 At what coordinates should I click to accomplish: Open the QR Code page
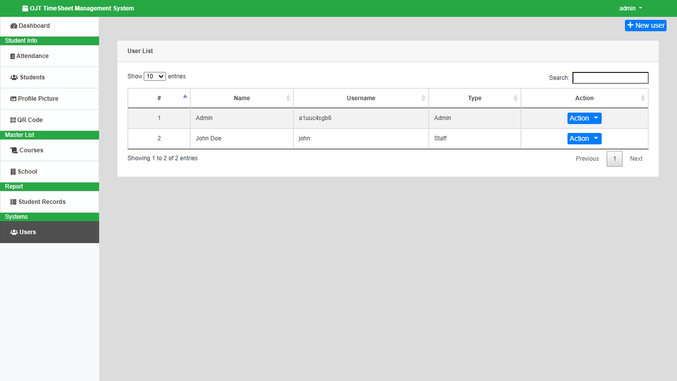tap(50, 120)
